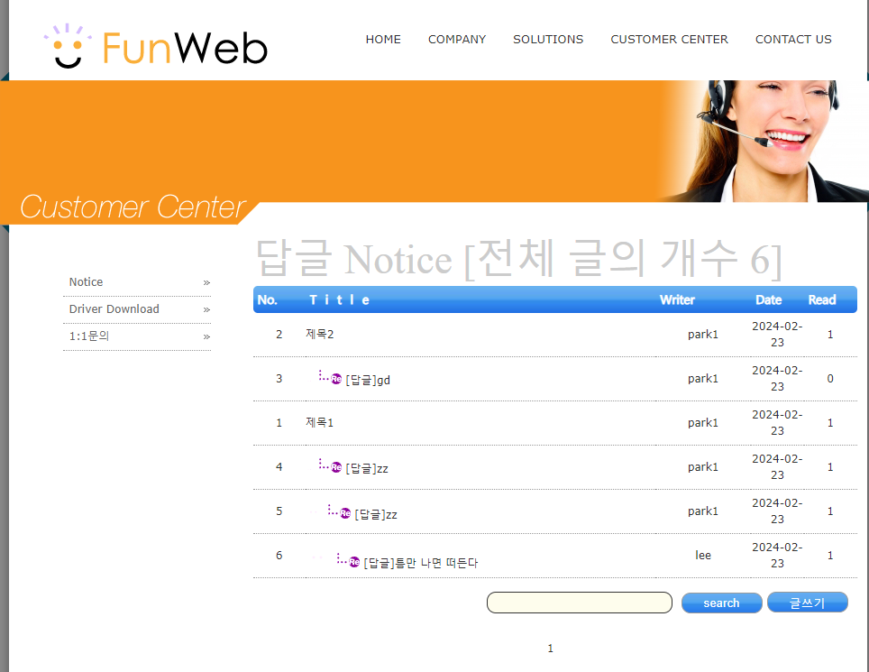Open 1:1문의 in the sidebar
The image size is (869, 672).
tap(89, 336)
